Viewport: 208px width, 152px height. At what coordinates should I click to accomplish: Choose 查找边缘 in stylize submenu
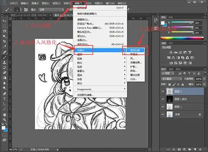pos(136,50)
